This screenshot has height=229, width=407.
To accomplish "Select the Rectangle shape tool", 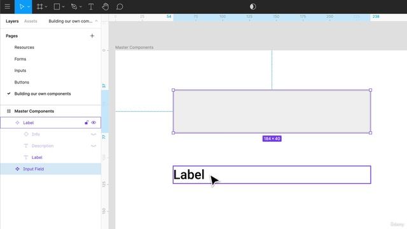I will point(57,7).
